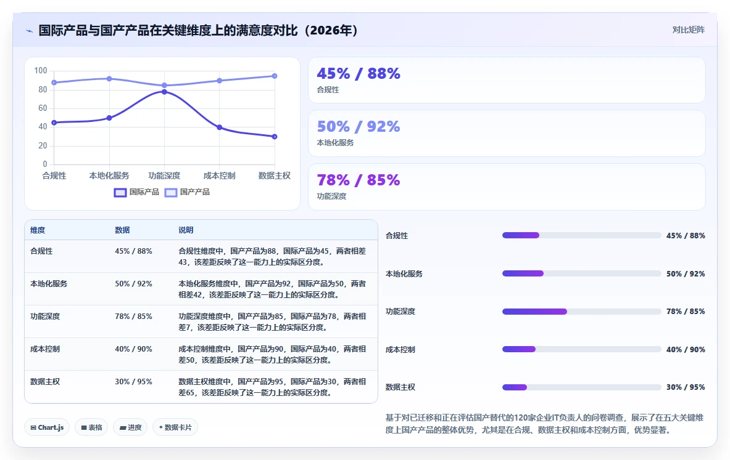Click the 40% / 90% value beside progress bar
The image size is (730, 460).
pos(686,349)
